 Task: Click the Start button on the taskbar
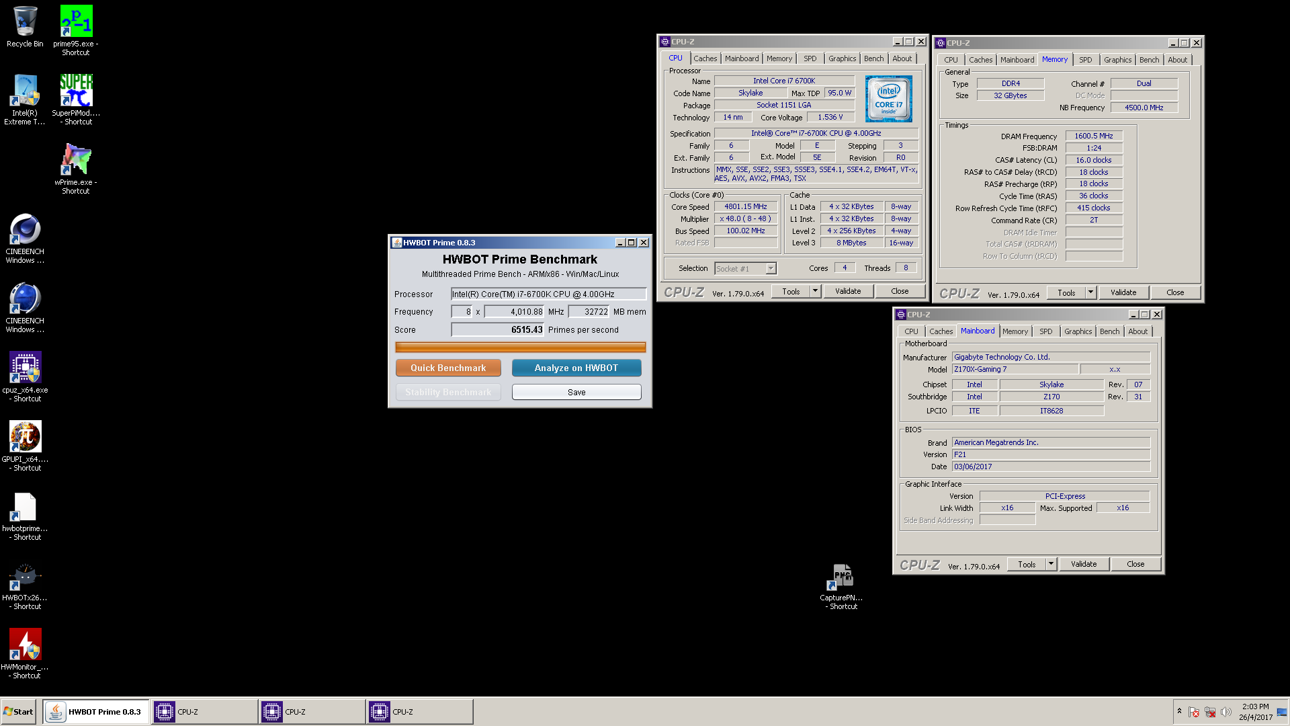click(18, 712)
